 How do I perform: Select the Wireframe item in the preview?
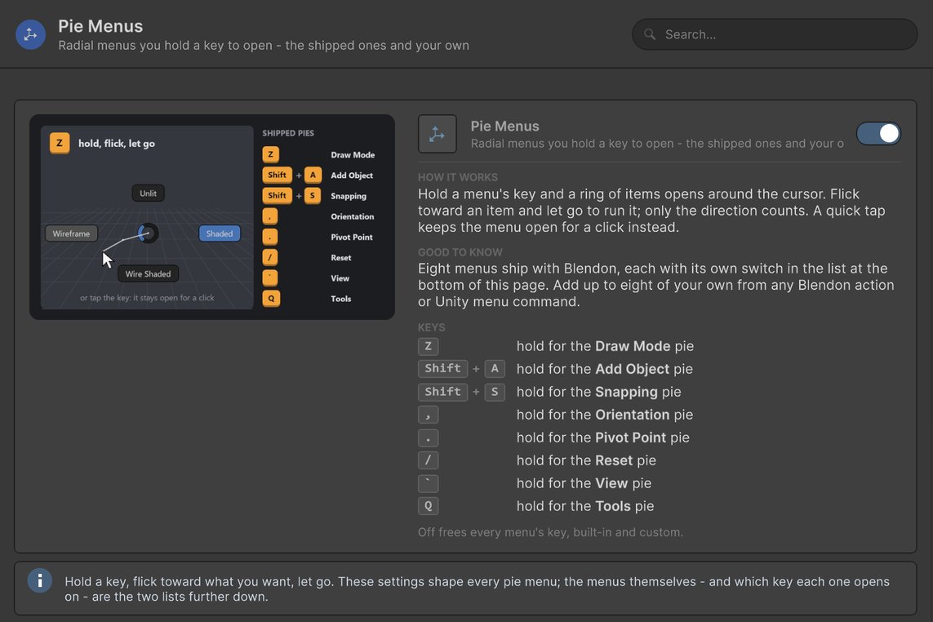pyautogui.click(x=71, y=233)
